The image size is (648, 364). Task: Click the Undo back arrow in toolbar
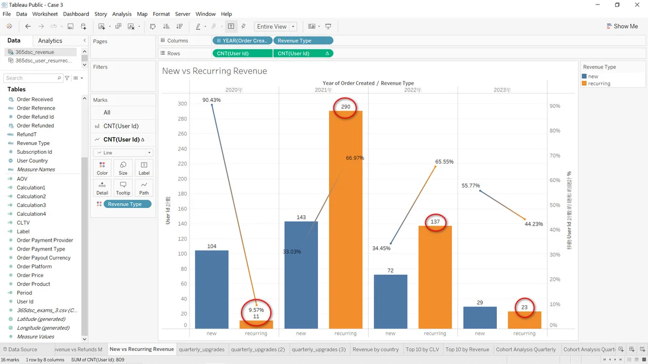pyautogui.click(x=28, y=27)
